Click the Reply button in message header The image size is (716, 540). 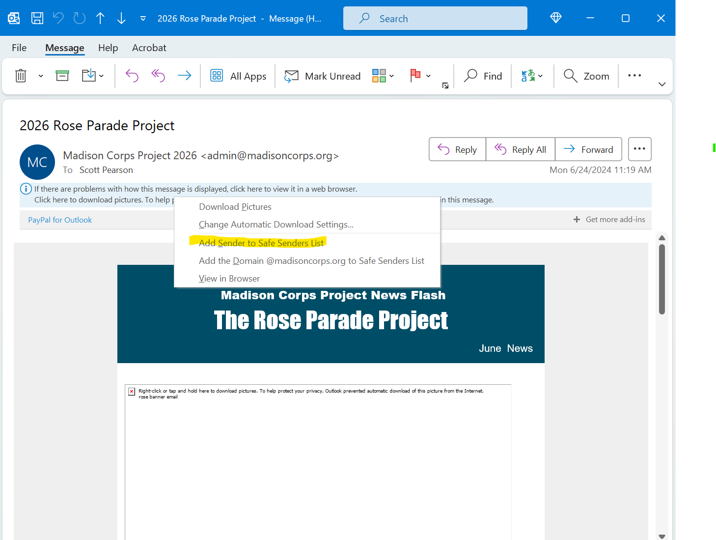point(457,149)
